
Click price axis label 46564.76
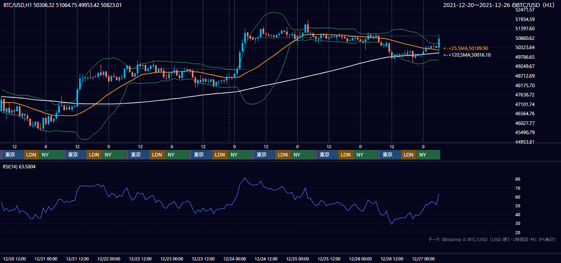coord(525,114)
